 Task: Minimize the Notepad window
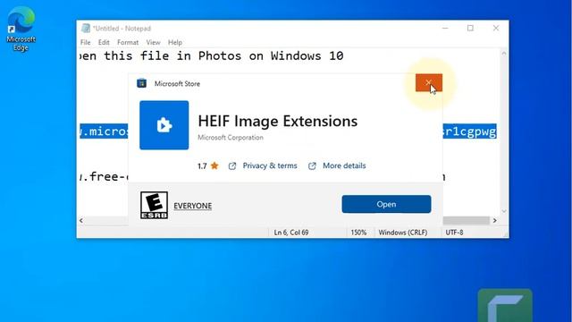[x=445, y=28]
